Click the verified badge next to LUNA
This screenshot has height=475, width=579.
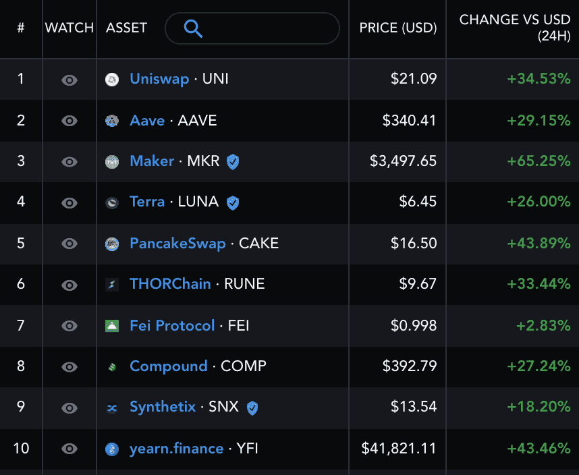[232, 202]
